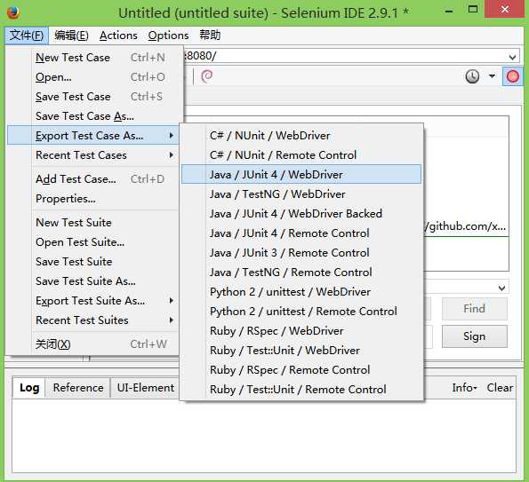The height and width of the screenshot is (482, 529).
Task: Choose New Test Suite
Action: tap(92, 223)
